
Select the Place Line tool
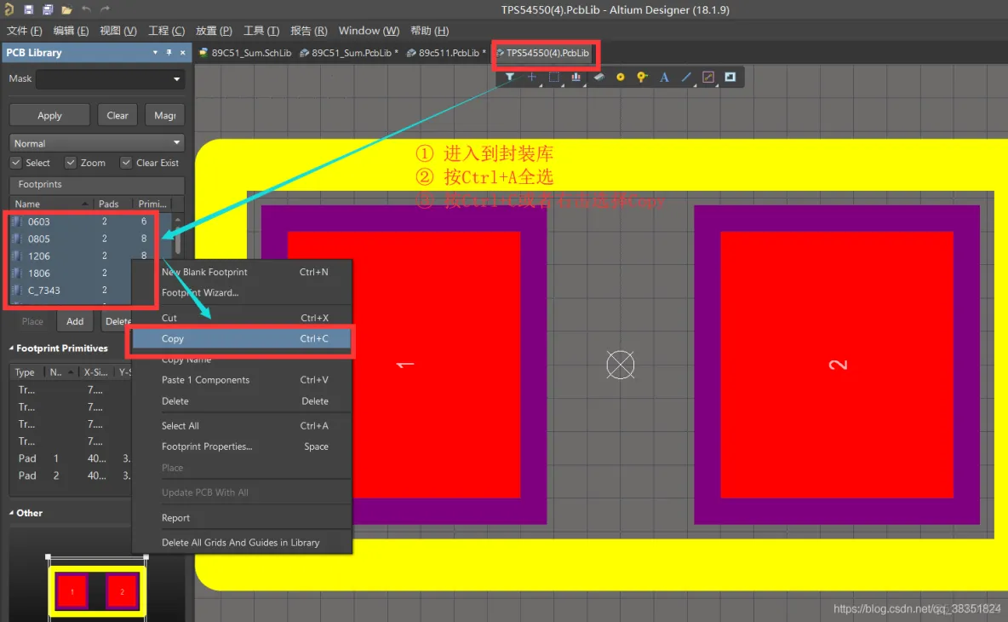[x=686, y=78]
